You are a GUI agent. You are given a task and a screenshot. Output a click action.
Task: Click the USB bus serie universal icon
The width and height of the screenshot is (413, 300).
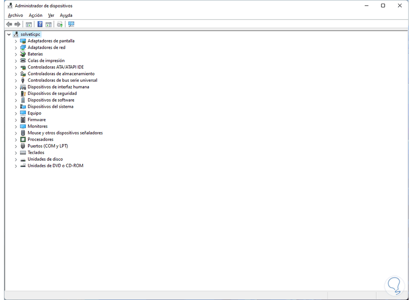pos(23,80)
